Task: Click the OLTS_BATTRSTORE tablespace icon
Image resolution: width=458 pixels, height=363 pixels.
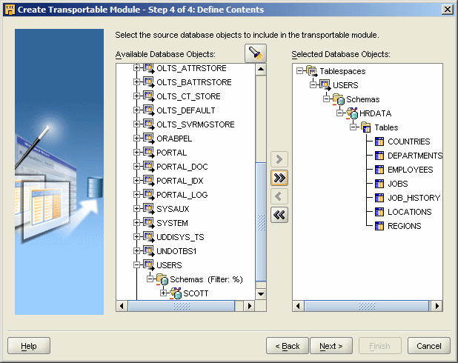Action: (149, 82)
